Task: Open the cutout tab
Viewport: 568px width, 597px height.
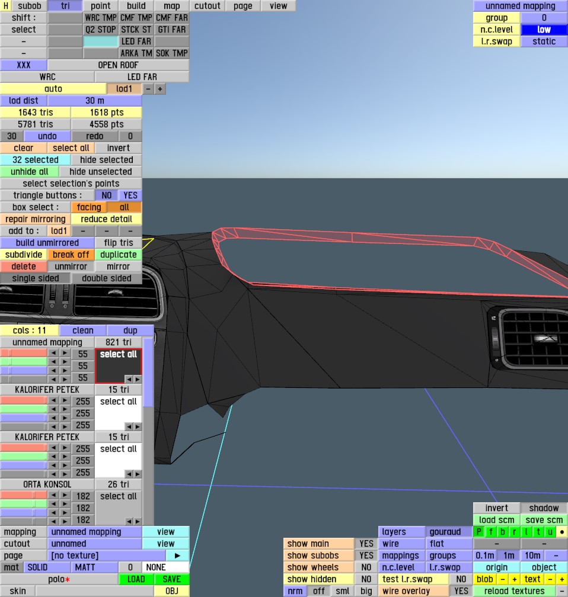Action: (208, 6)
